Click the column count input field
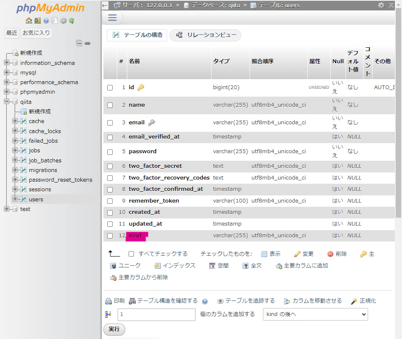 156,314
